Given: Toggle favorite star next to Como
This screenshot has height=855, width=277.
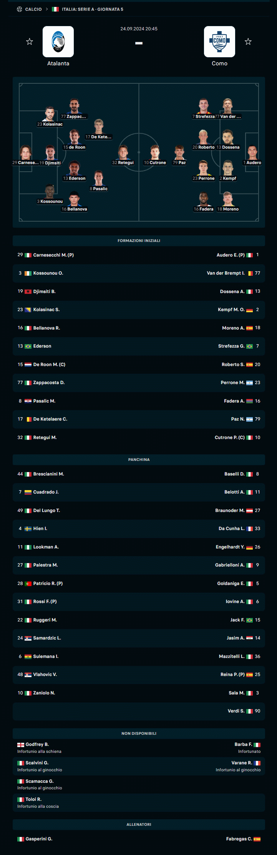Looking at the screenshot, I should pos(248,41).
